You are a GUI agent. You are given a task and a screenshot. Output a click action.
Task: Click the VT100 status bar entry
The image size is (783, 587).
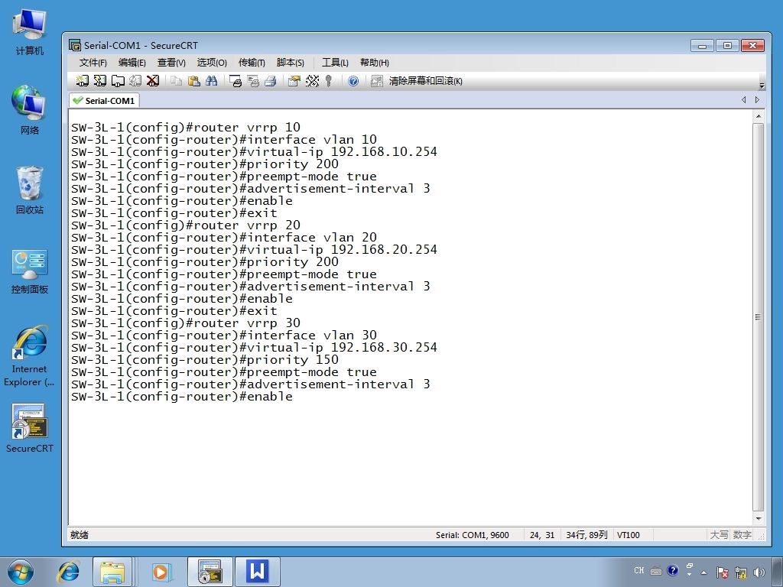click(x=629, y=535)
